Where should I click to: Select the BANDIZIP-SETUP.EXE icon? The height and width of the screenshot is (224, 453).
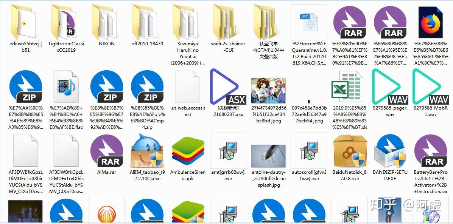[x=390, y=151]
